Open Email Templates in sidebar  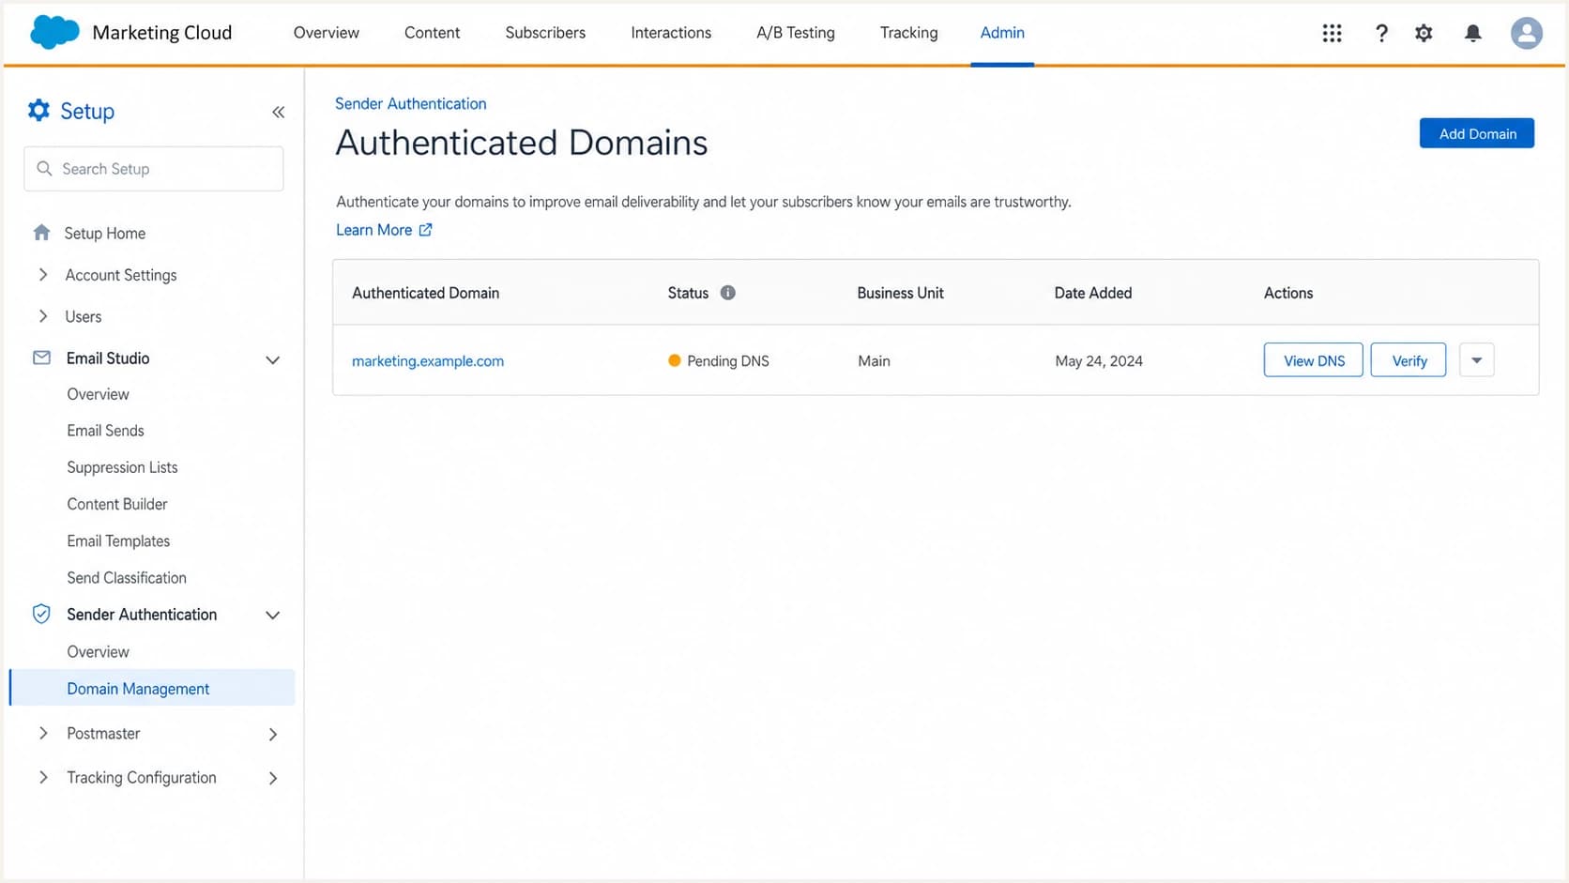point(118,540)
